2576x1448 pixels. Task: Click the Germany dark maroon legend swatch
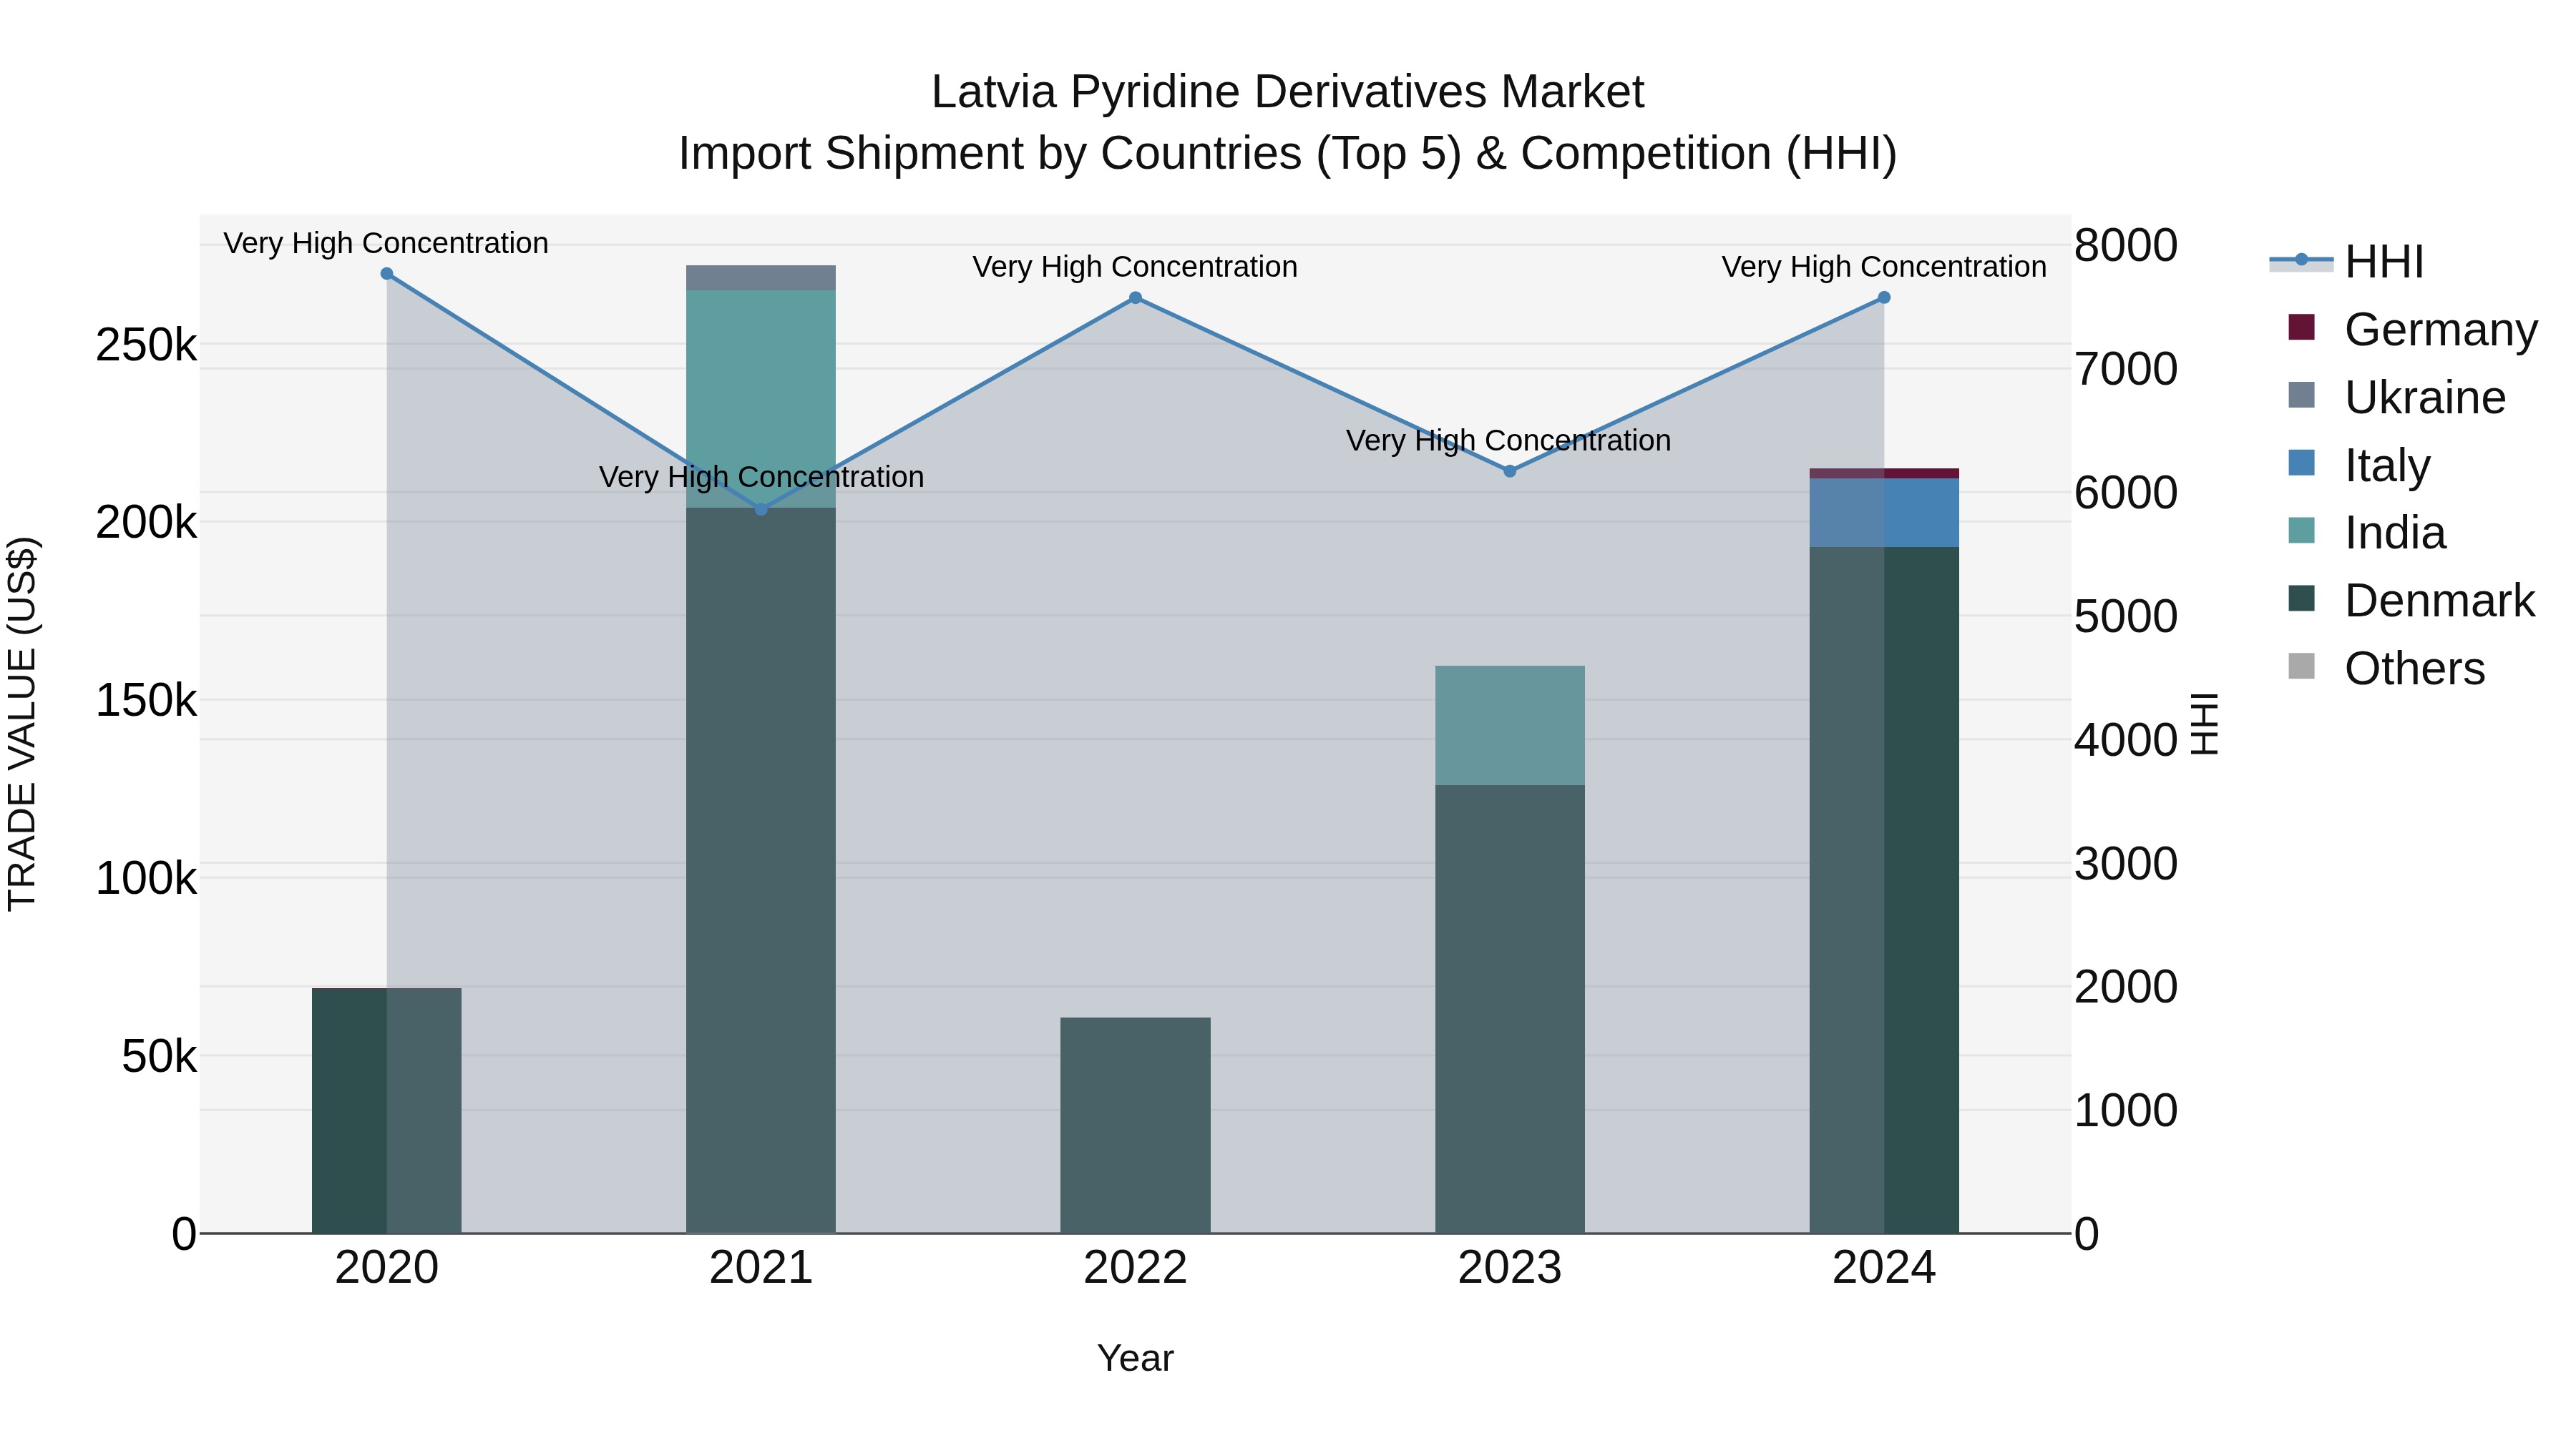pyautogui.click(x=2301, y=327)
